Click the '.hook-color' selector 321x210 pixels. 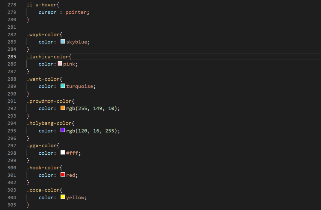tap(43, 168)
